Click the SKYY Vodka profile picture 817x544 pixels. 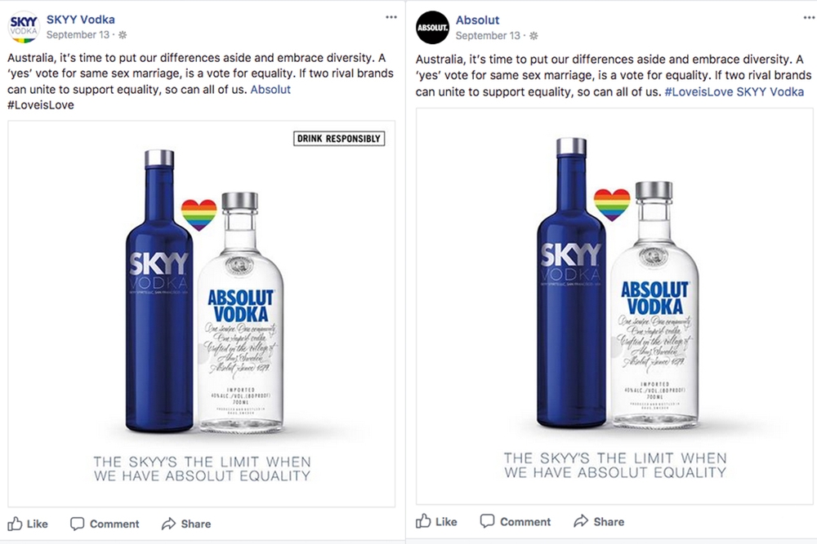click(24, 27)
